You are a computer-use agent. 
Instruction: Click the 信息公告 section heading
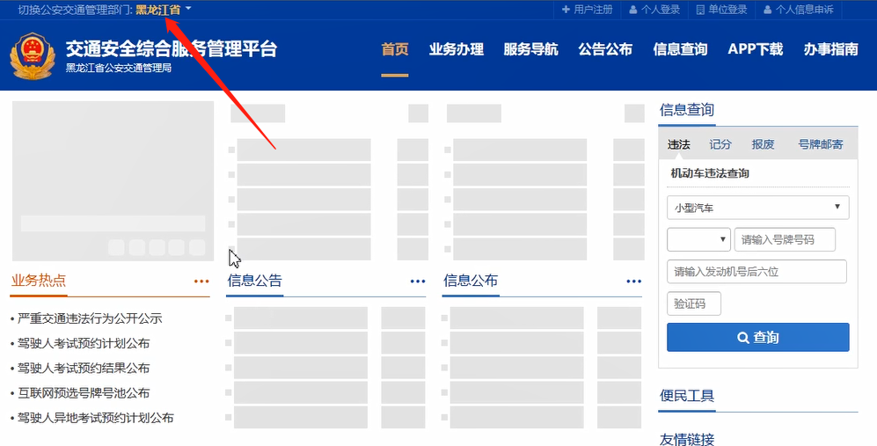click(254, 281)
